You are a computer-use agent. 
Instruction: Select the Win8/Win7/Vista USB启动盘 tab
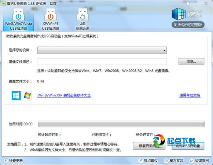(18, 19)
